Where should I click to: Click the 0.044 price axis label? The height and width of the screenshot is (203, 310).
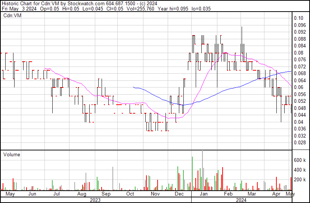coord(300,115)
